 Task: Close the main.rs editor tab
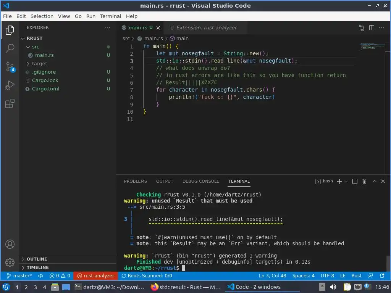pyautogui.click(x=158, y=28)
